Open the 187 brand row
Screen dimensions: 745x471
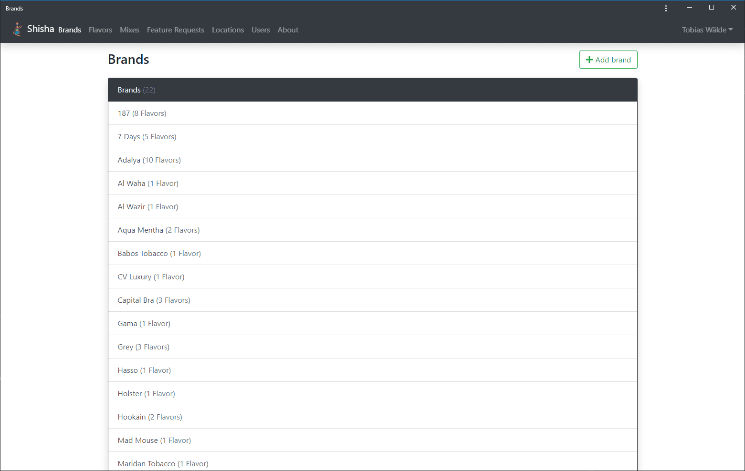coord(373,113)
